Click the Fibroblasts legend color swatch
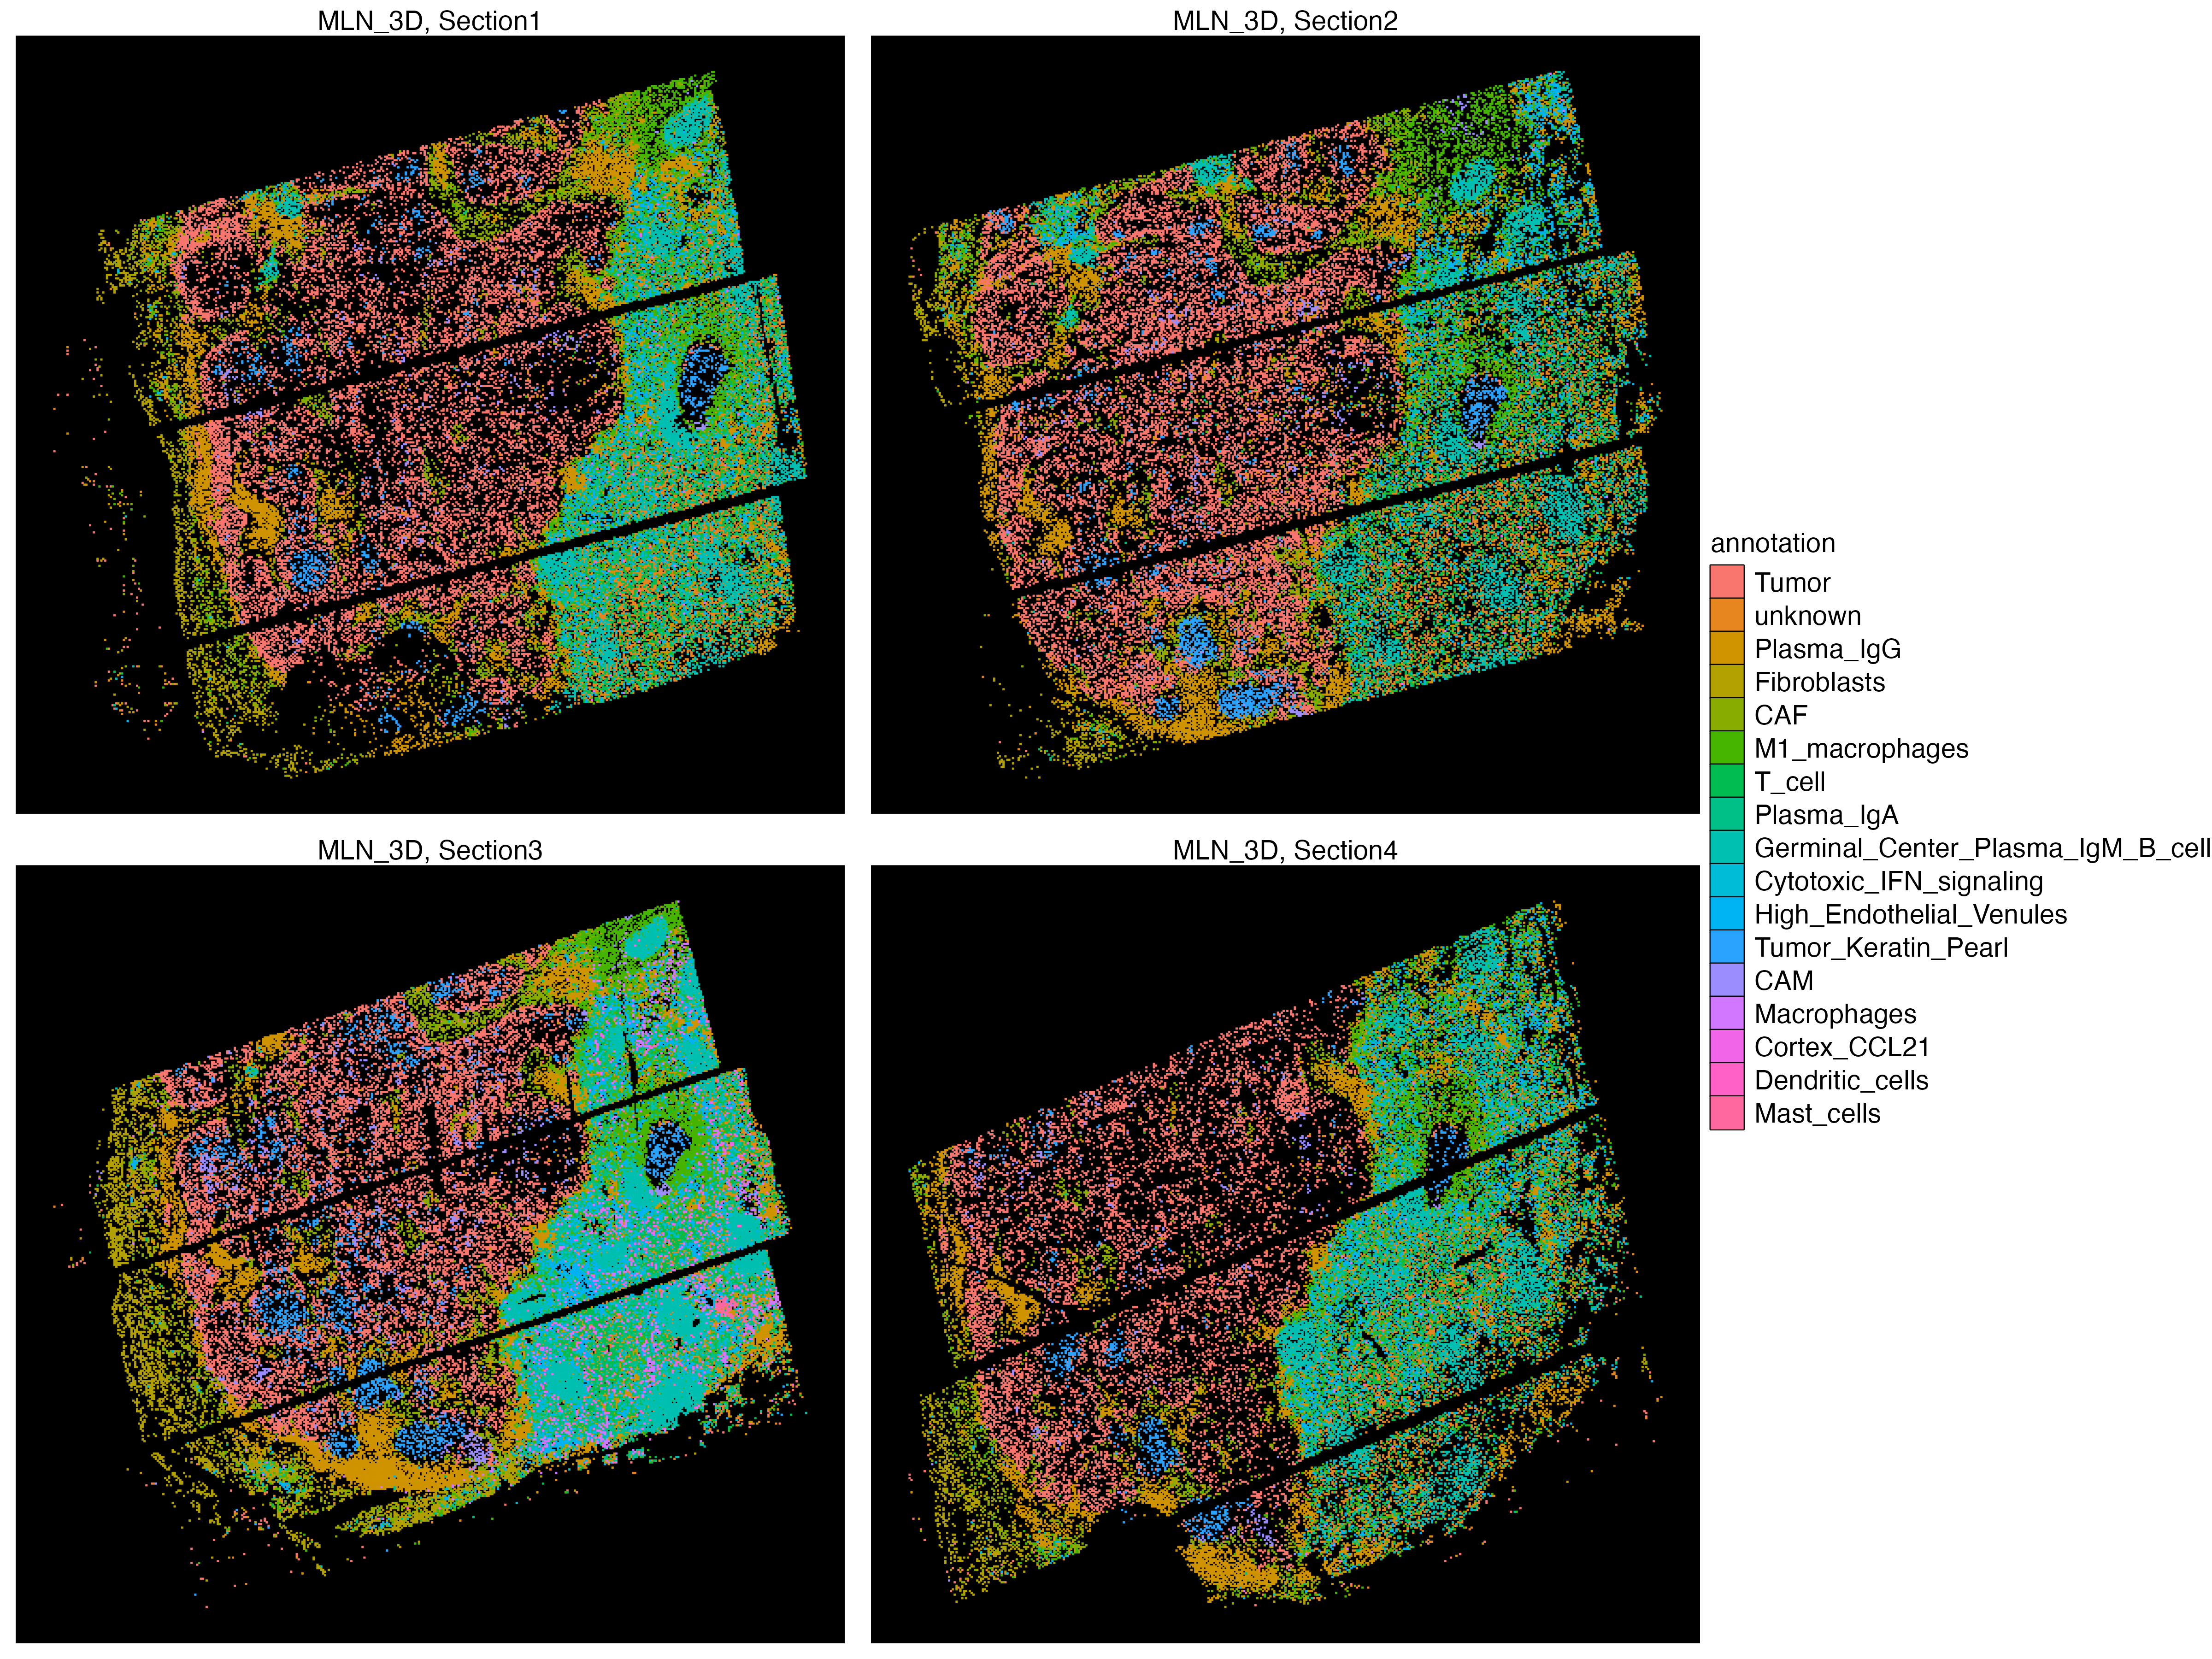Viewport: 2212px width, 1659px height. click(1727, 682)
